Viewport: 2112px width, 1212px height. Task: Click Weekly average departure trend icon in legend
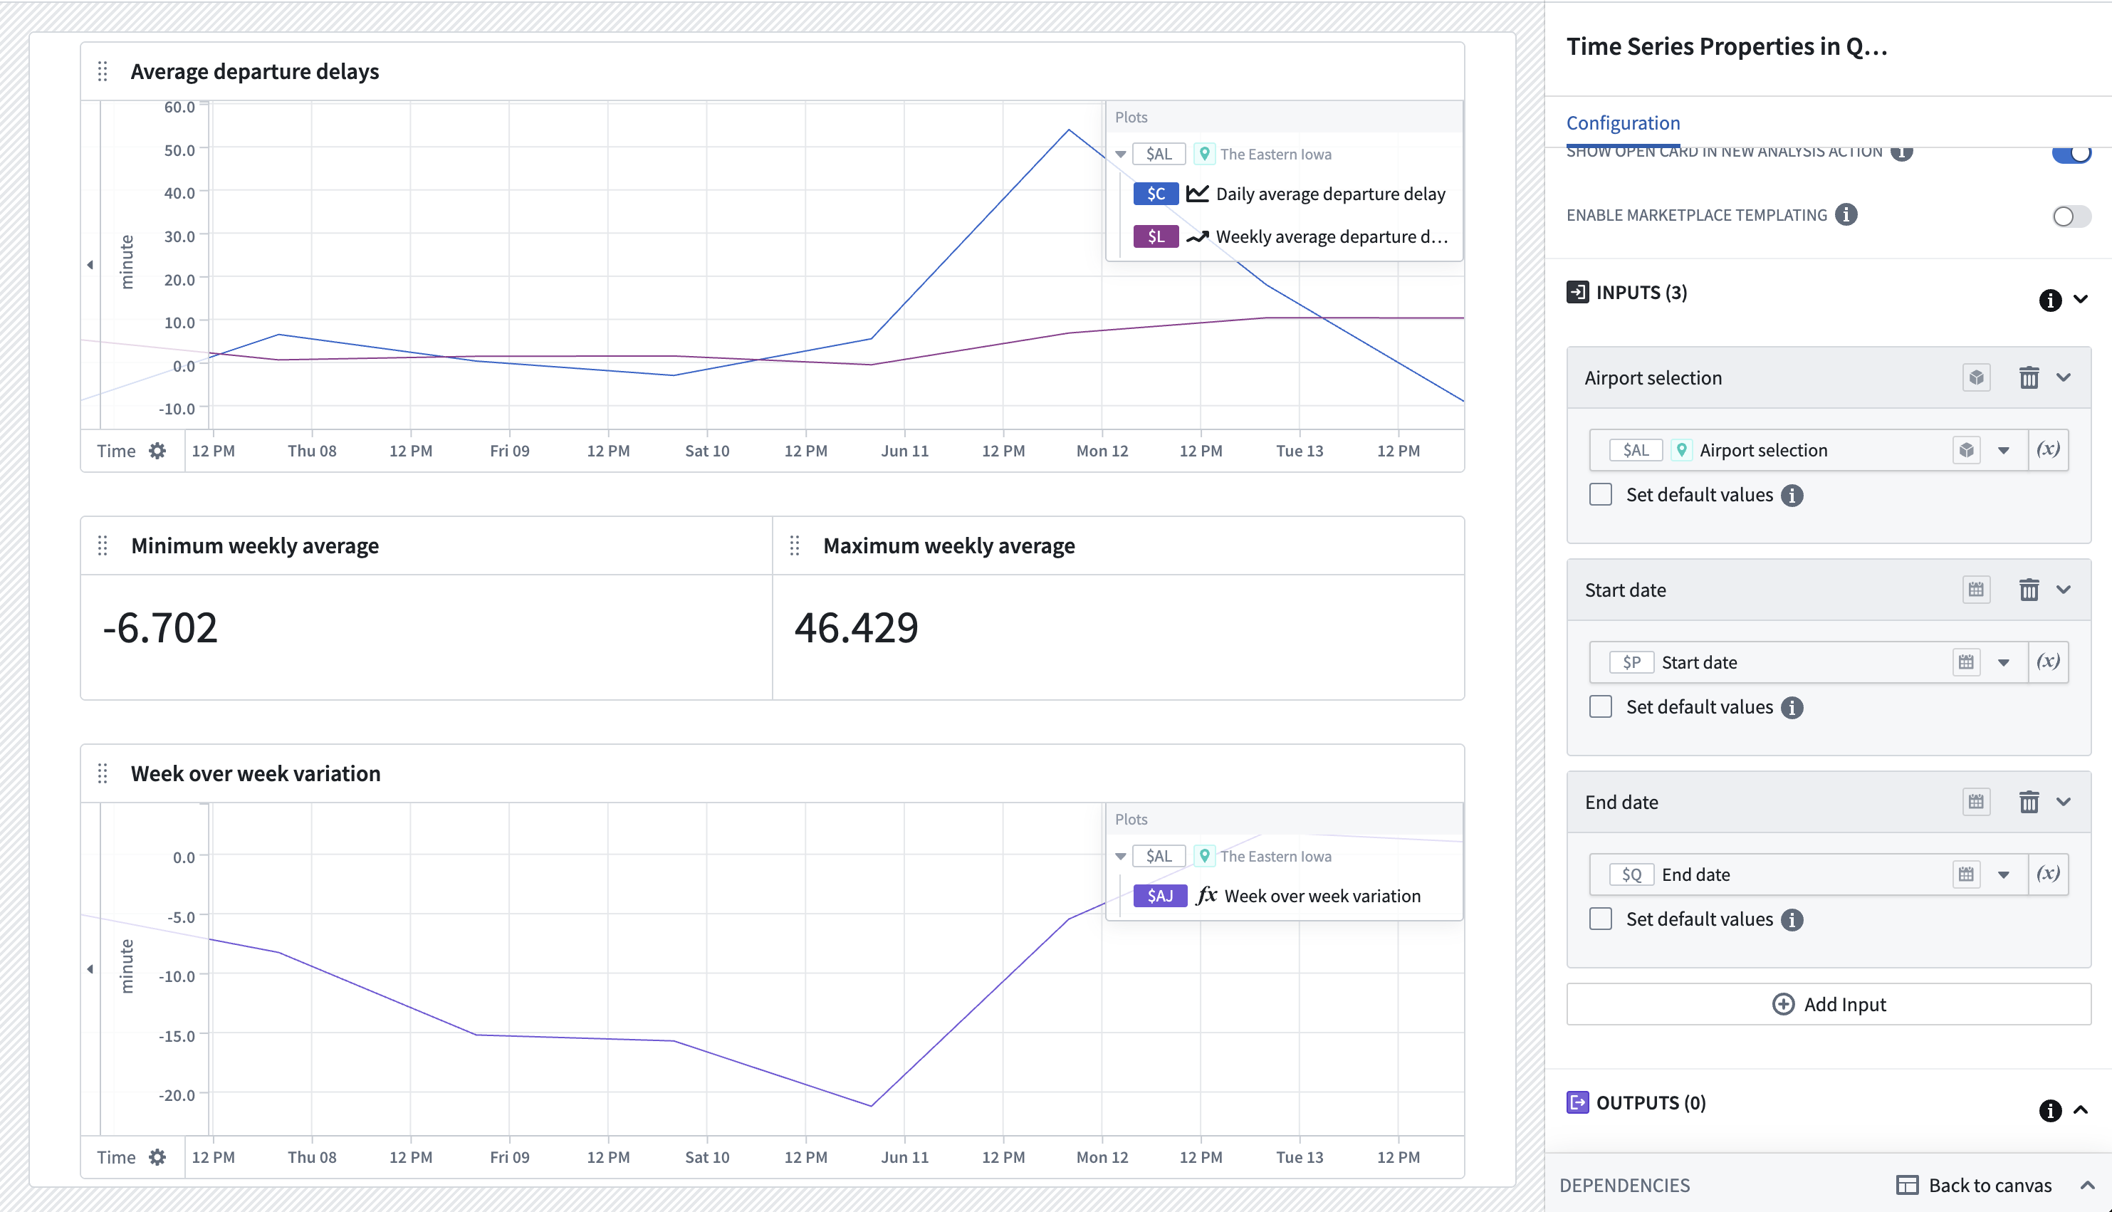tap(1198, 237)
